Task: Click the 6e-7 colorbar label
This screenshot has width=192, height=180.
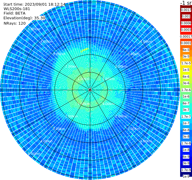Action: (186, 103)
